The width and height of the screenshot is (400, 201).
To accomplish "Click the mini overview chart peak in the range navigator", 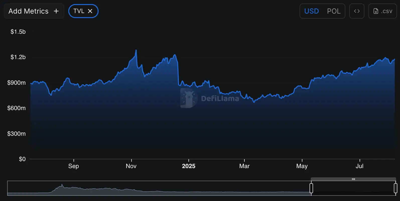I will click(x=62, y=185).
